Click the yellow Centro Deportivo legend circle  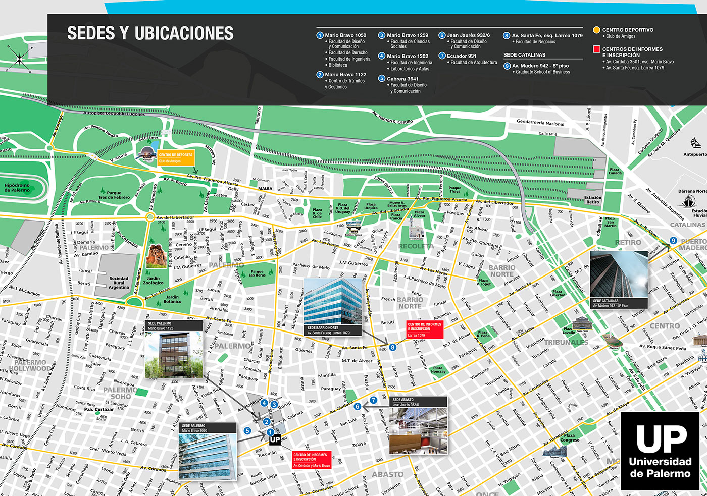coord(596,30)
